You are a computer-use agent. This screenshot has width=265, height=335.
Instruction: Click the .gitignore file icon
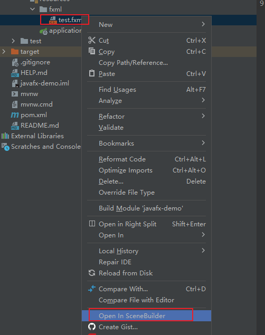tap(15, 62)
